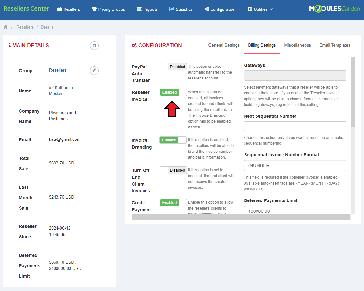Click the Sequential Invoice Number Format field
Screen dimensions: 364x291
295,165
